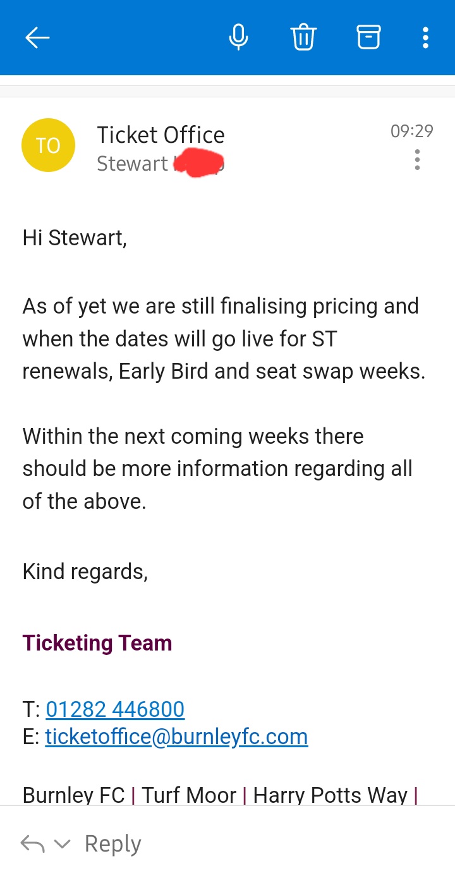Screen dimensions: 455x880
Task: Tap the 09:29 timestamp
Action: click(x=411, y=131)
